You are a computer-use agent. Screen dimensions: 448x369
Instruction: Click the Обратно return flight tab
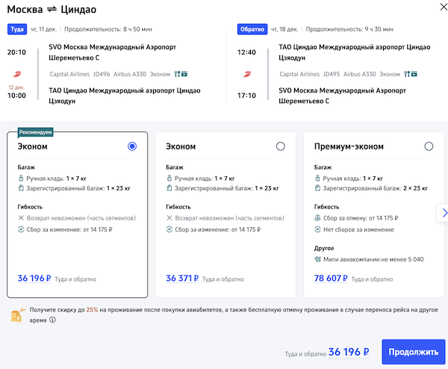point(252,29)
